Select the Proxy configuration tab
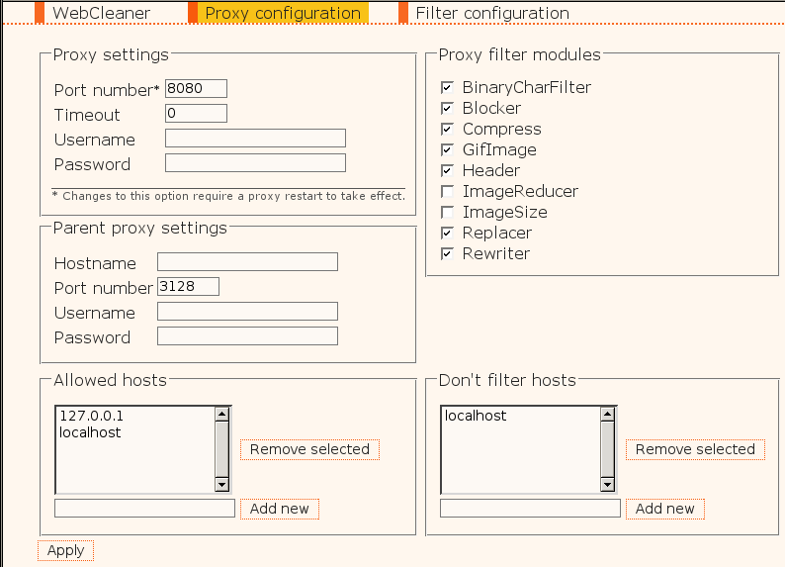This screenshot has height=567, width=785. (x=282, y=13)
